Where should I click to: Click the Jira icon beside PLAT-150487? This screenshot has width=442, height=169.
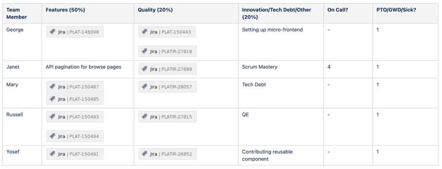click(52, 87)
